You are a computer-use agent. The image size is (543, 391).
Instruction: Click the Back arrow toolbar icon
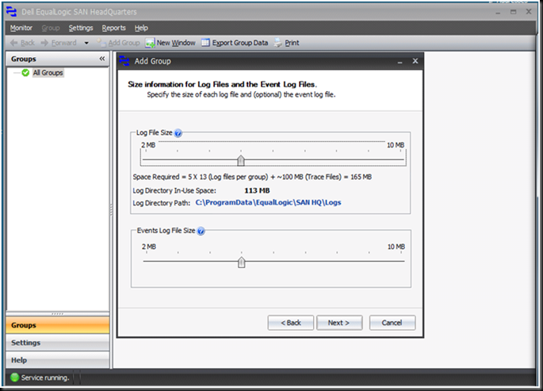coord(13,43)
